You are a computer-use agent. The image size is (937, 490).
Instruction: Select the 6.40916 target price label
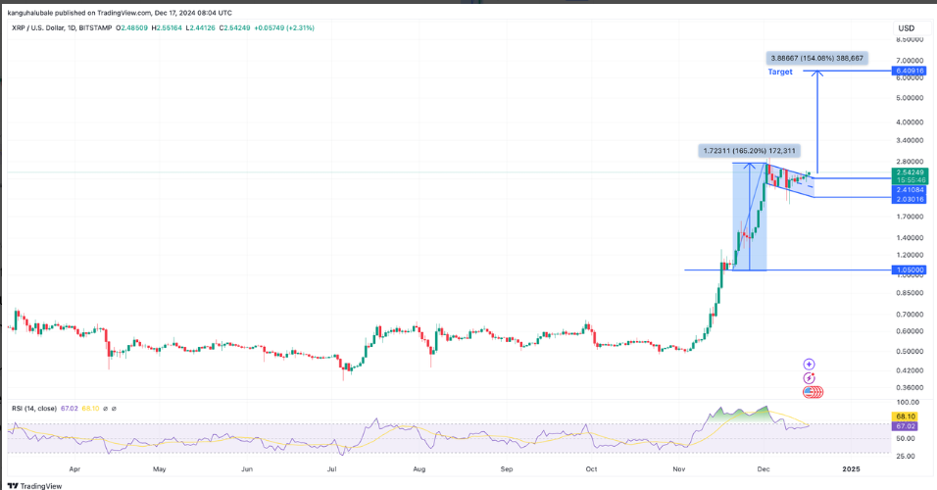[x=908, y=71]
